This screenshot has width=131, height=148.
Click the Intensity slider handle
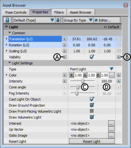pyautogui.click(x=83, y=81)
